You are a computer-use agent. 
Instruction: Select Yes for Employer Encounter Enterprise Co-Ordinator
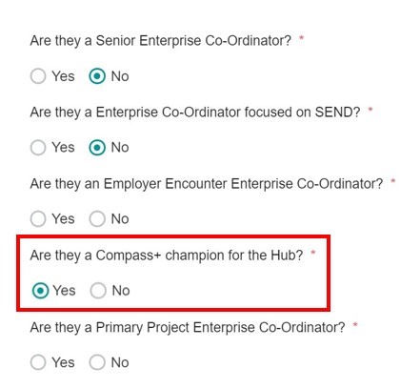[x=38, y=219]
